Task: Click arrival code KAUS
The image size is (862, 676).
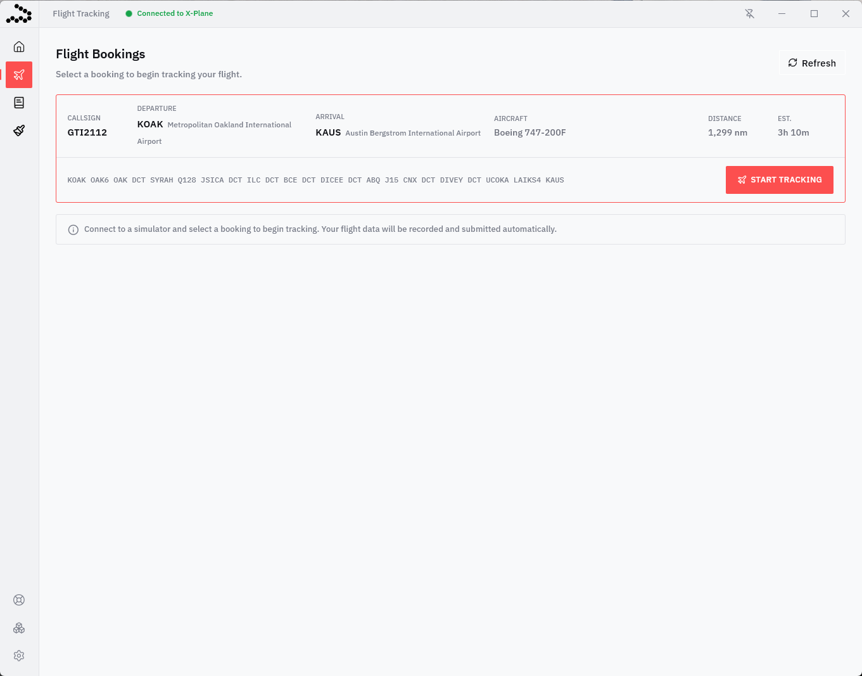Action: [328, 132]
